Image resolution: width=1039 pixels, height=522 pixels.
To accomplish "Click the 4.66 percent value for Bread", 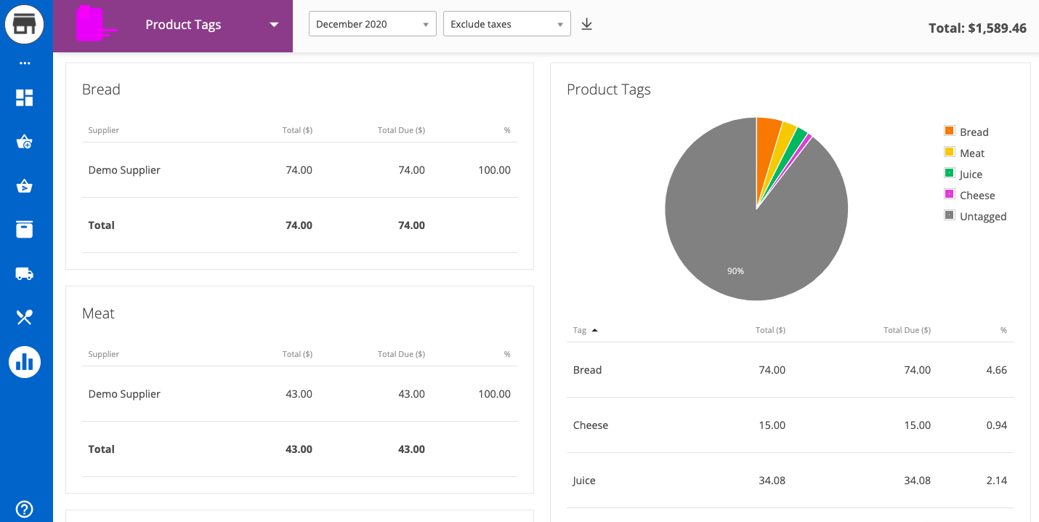I will coord(996,370).
